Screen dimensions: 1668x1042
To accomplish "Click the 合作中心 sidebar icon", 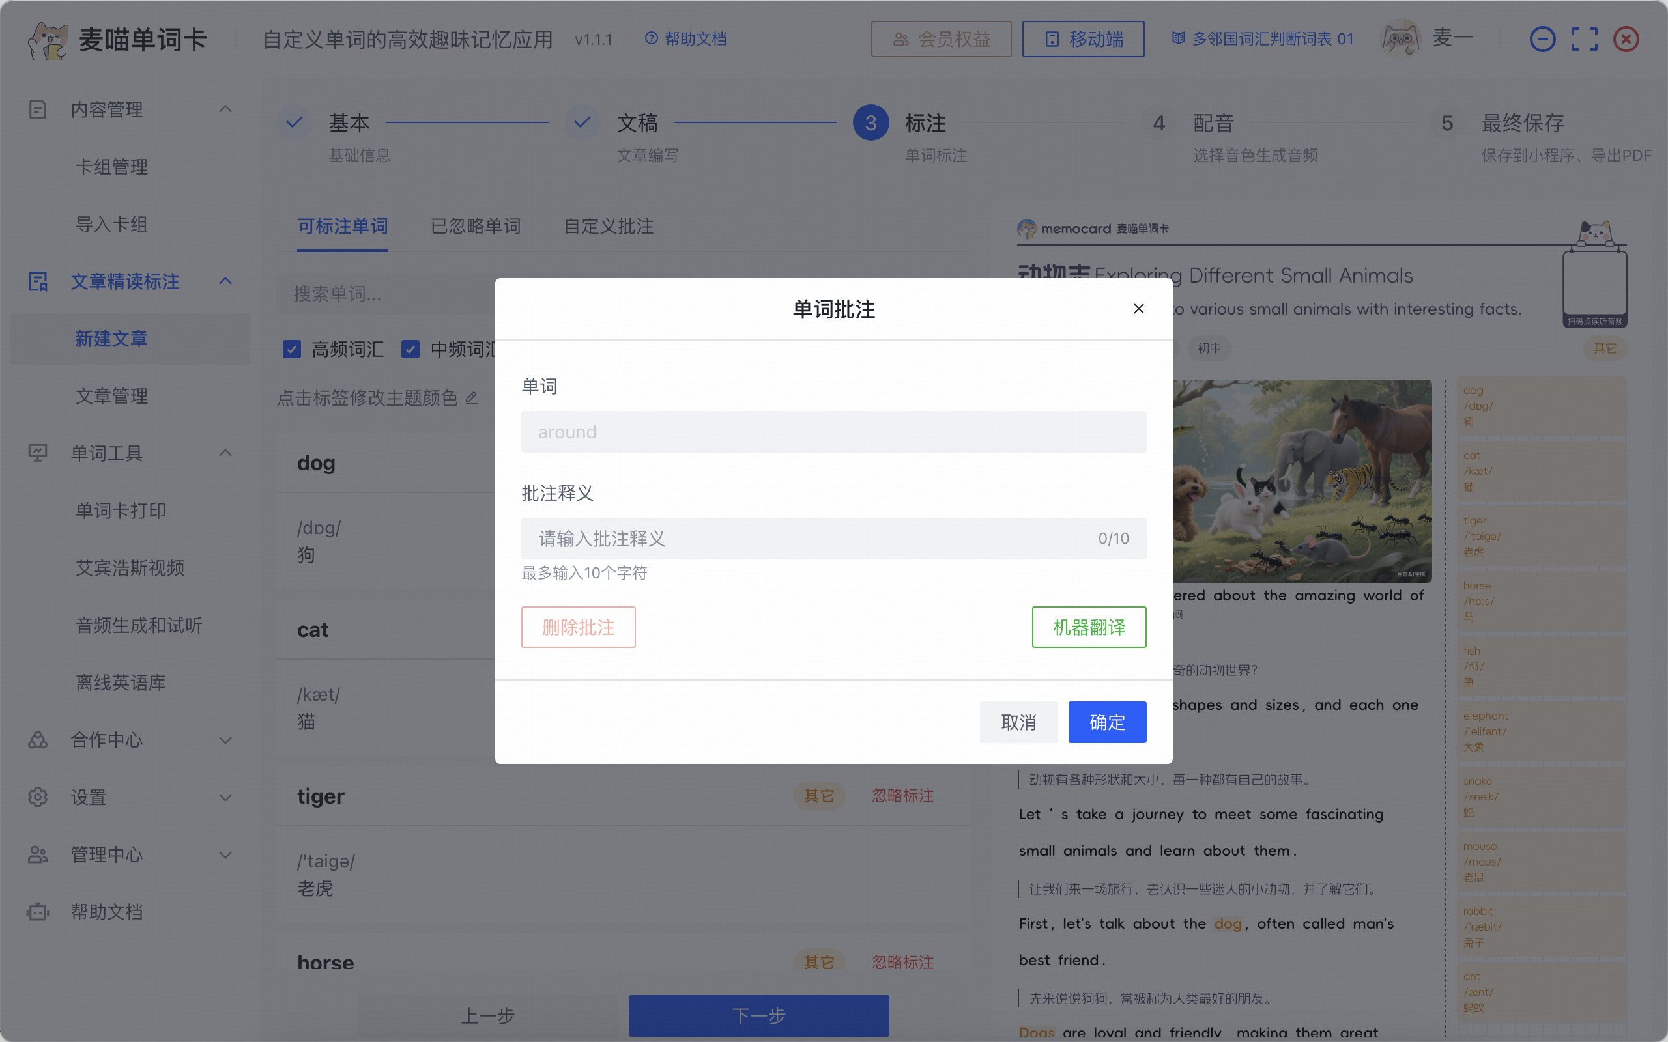I will [x=38, y=740].
